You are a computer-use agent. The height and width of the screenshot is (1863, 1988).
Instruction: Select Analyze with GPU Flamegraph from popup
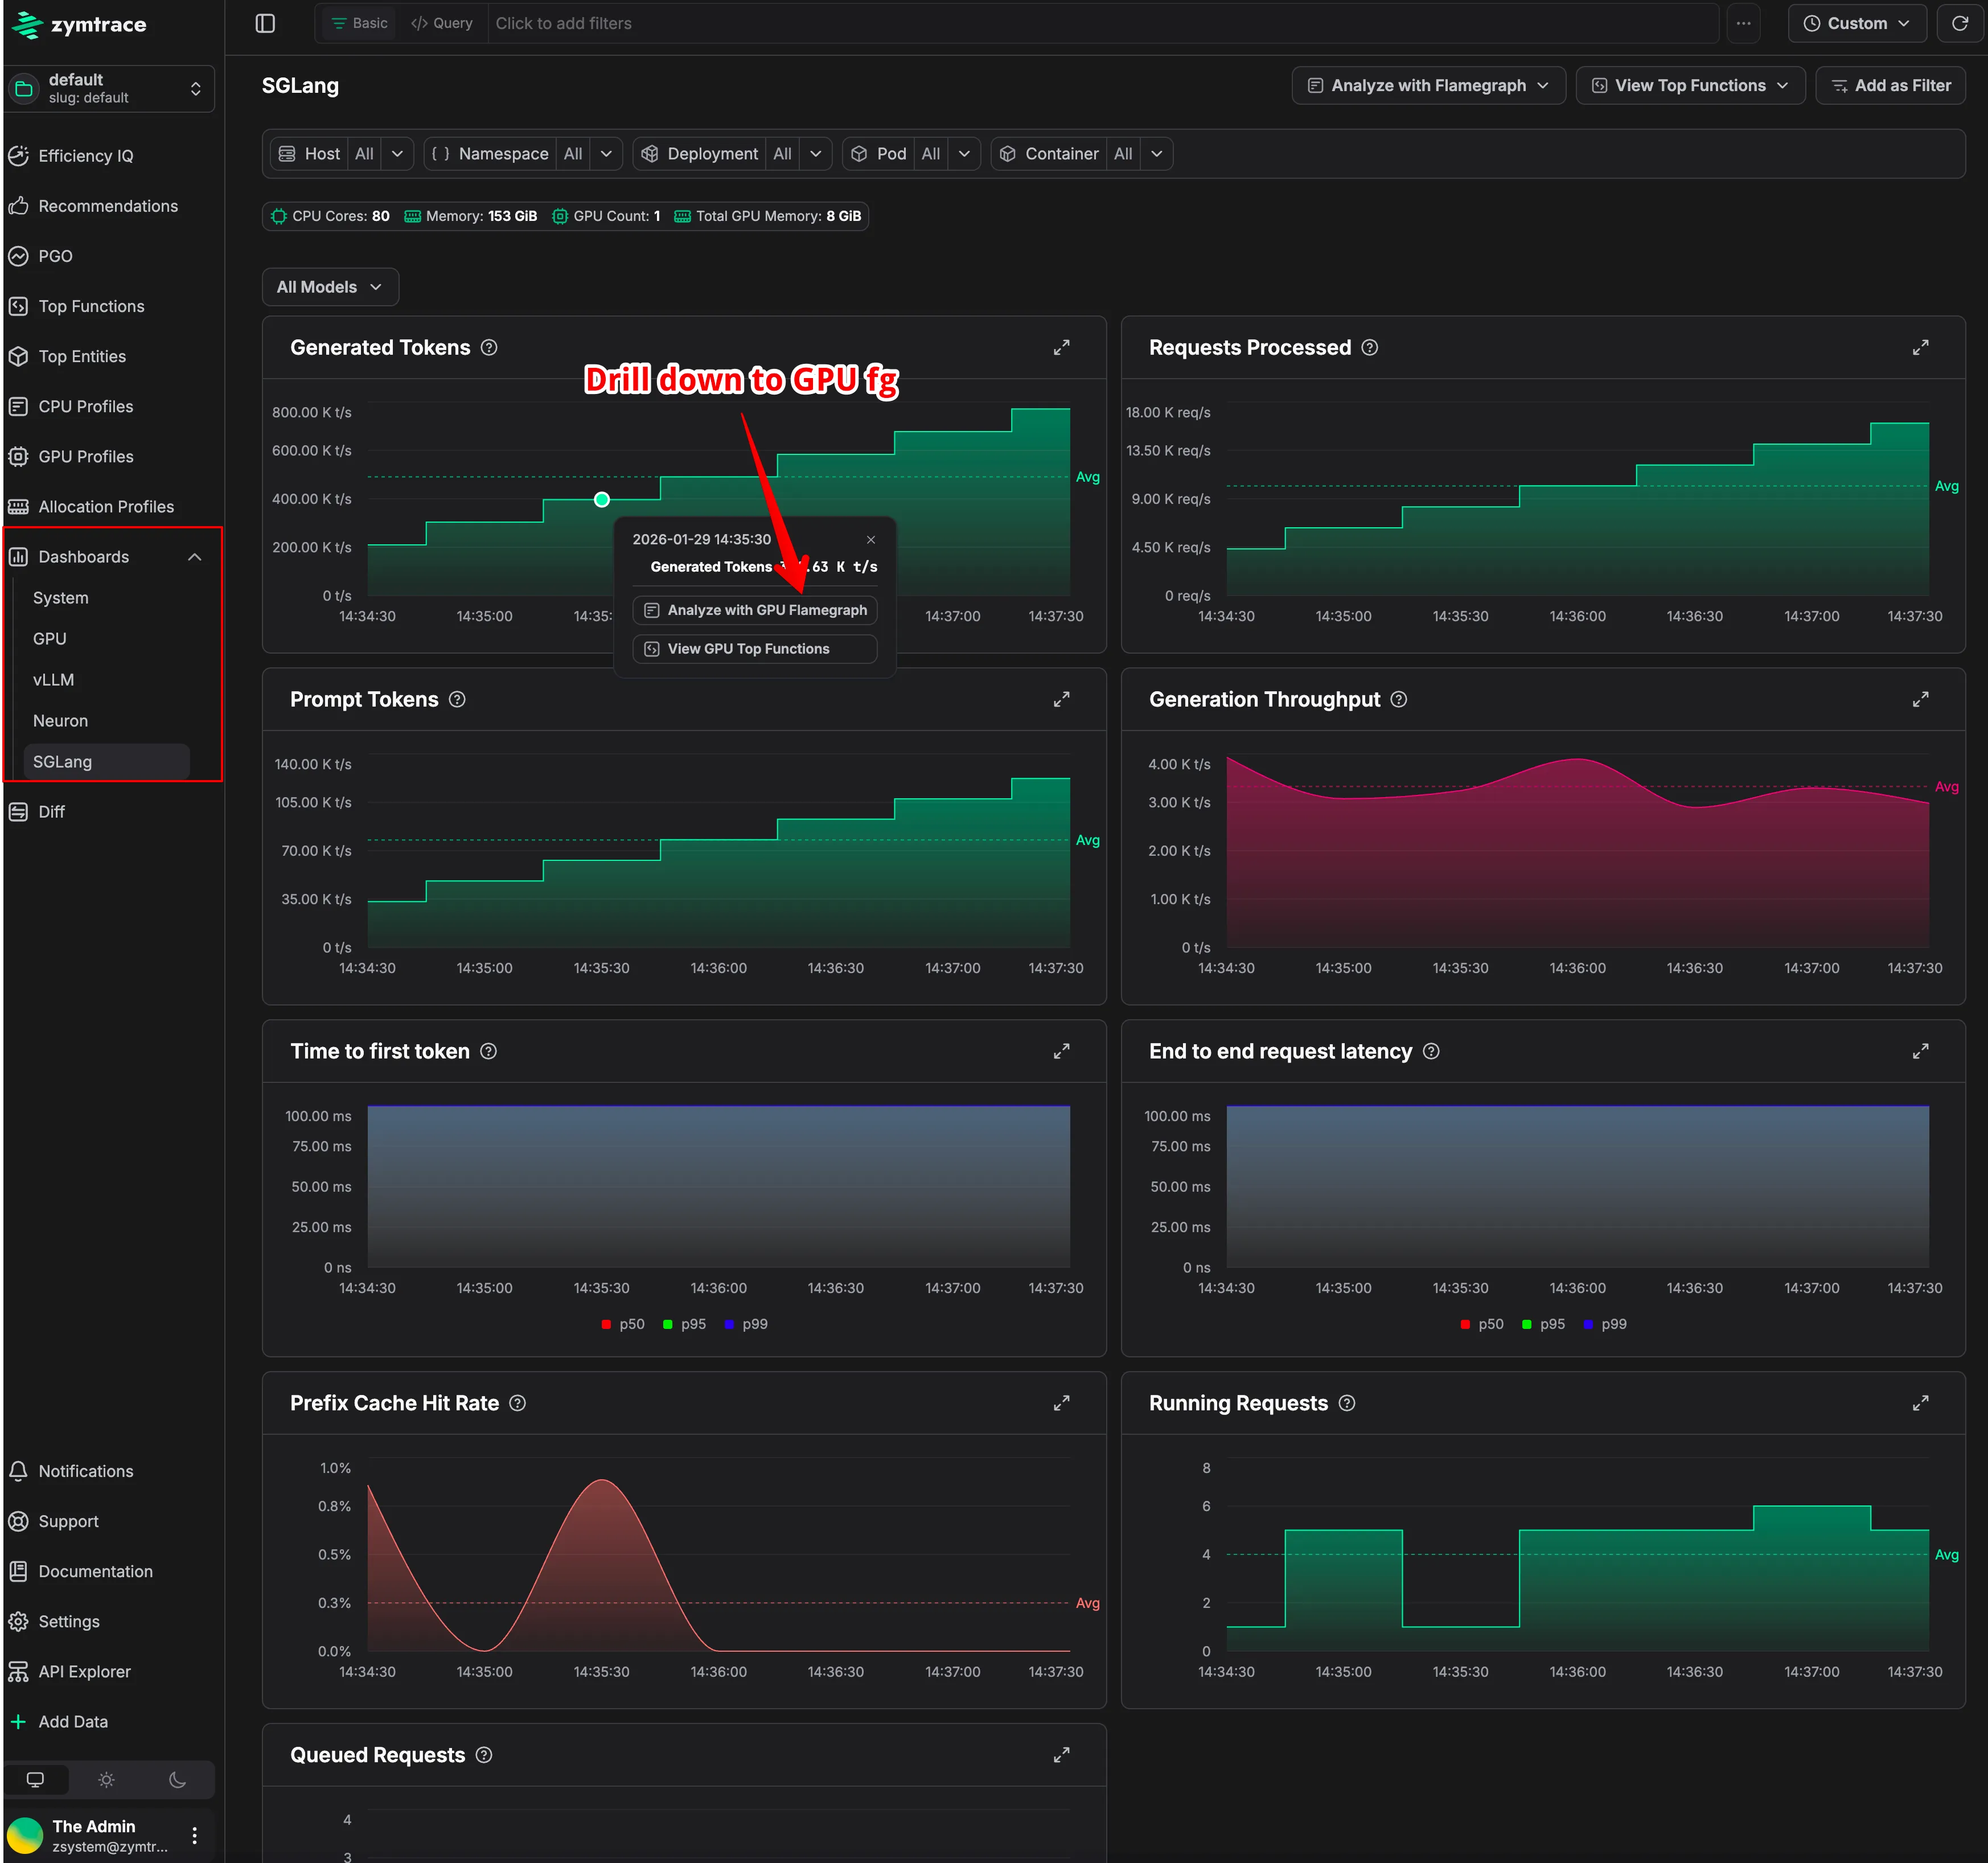point(754,610)
